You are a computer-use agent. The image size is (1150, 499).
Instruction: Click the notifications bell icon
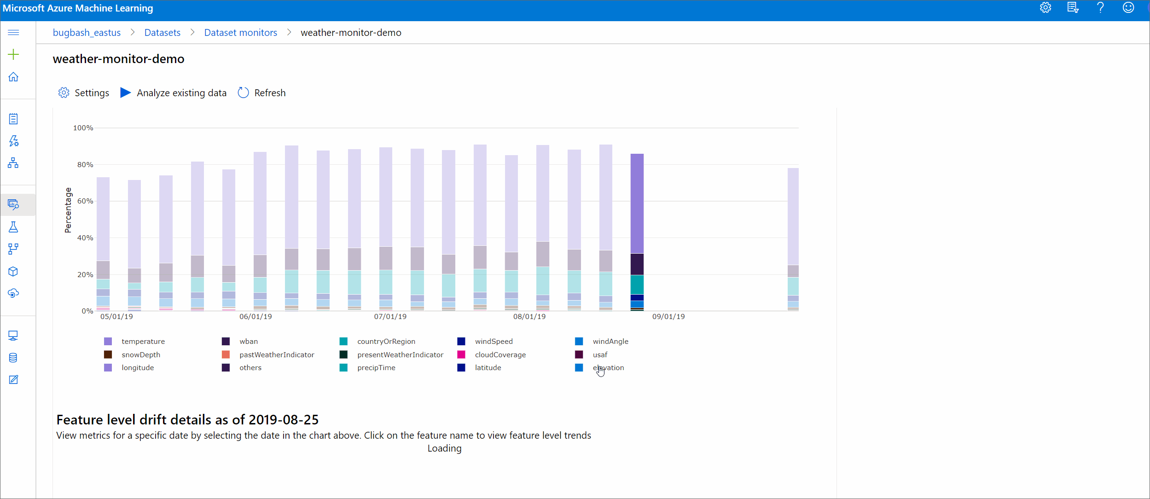pos(1072,8)
